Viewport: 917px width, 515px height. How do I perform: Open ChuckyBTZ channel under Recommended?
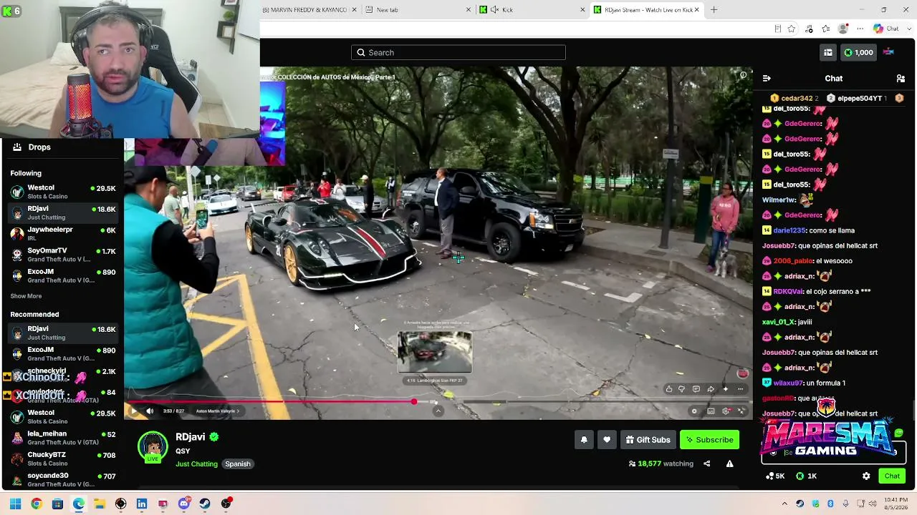(62, 459)
